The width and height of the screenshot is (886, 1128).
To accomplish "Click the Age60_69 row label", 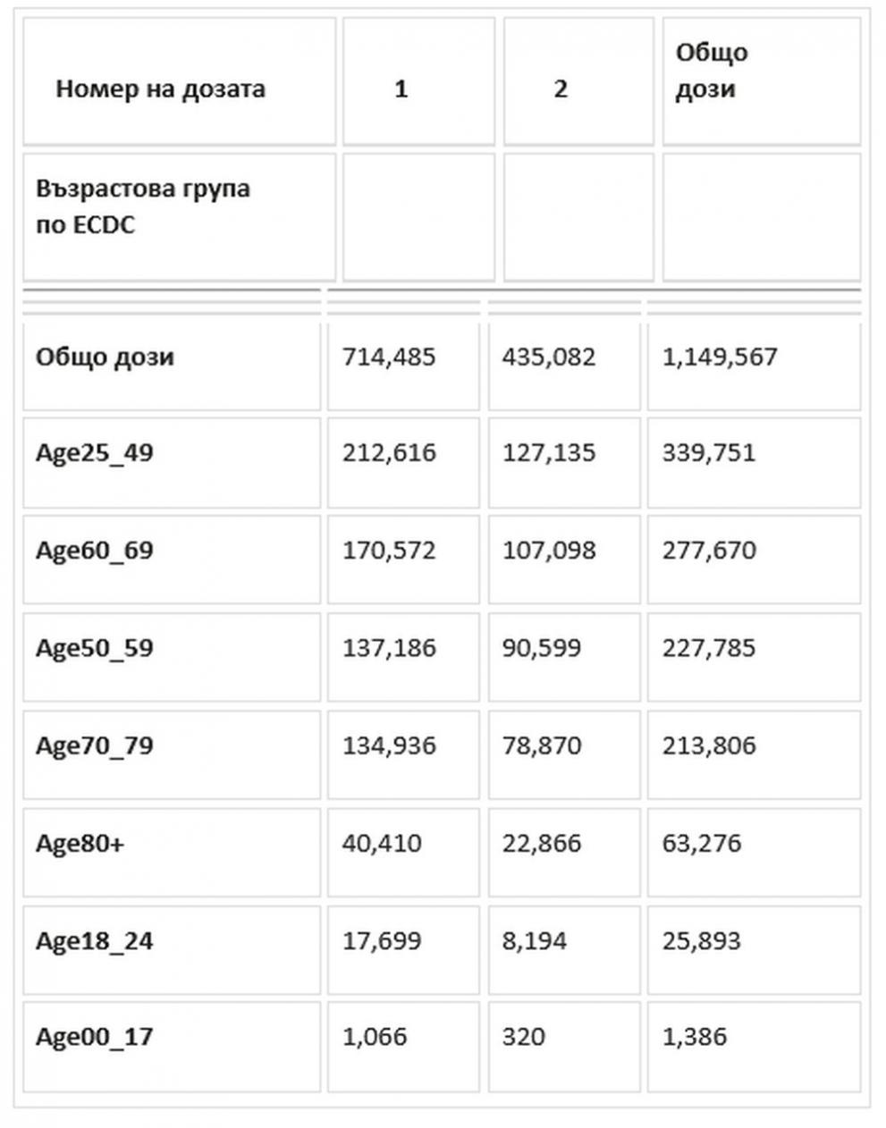I will [x=95, y=551].
